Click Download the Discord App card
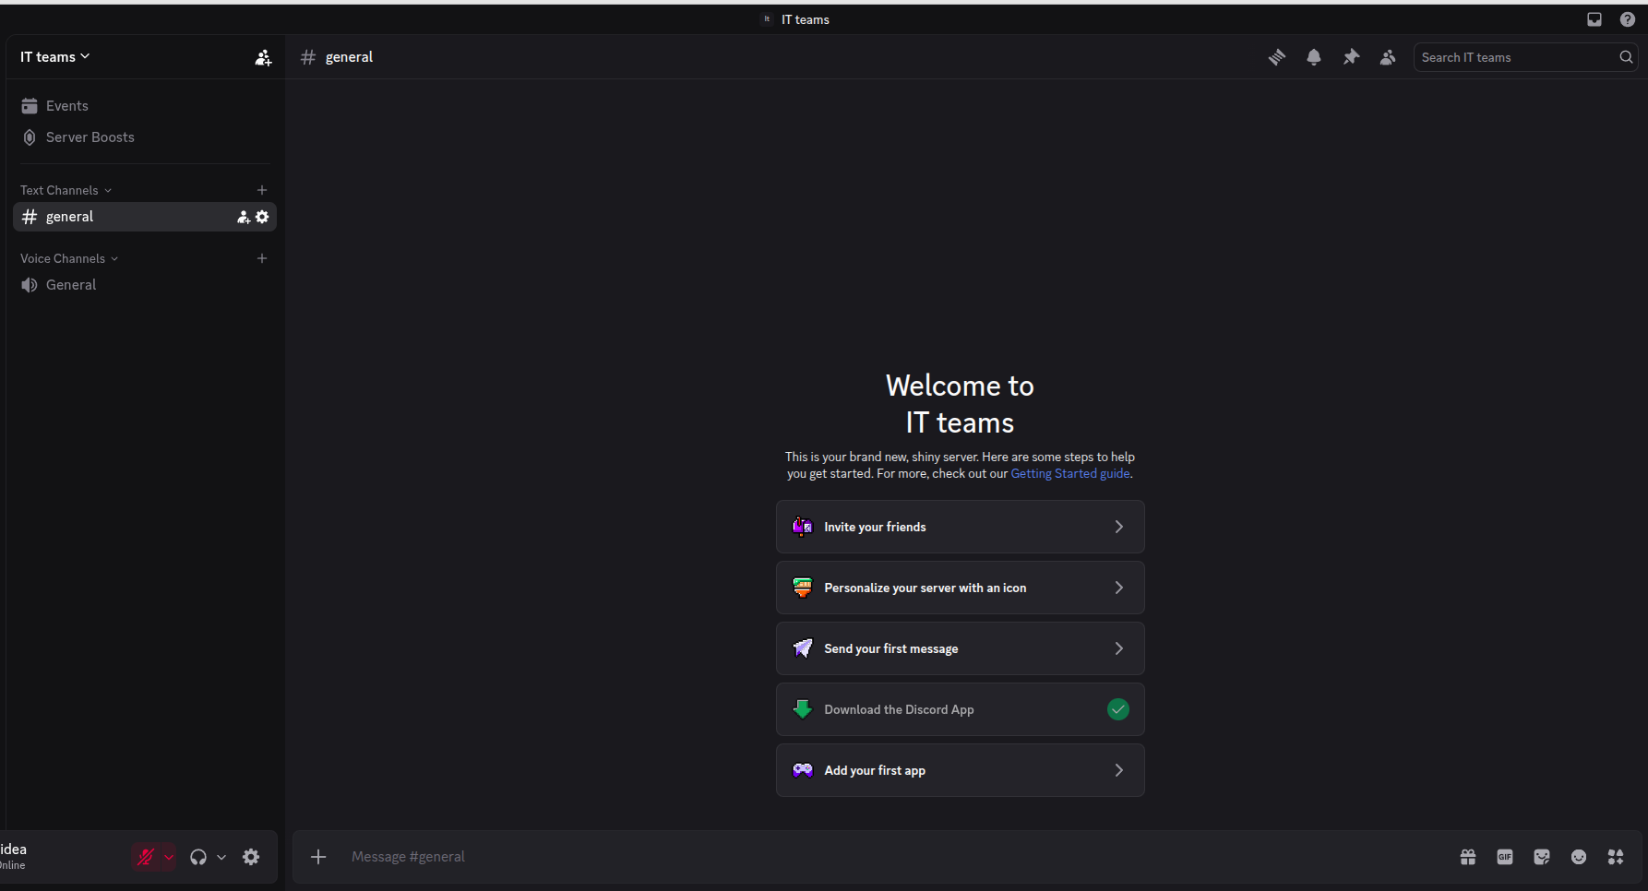Screen dimensions: 1648x891 point(961,709)
